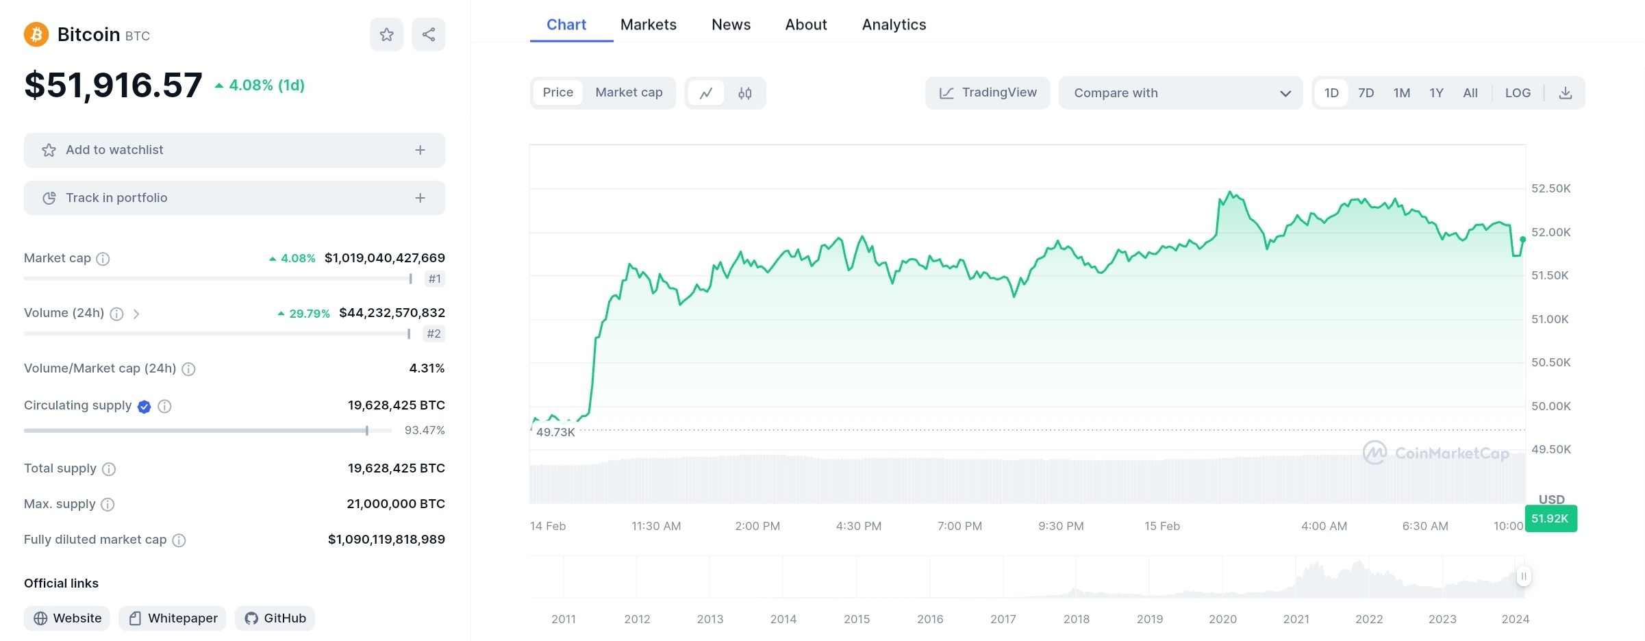This screenshot has width=1645, height=641.
Task: Click the globe icon on Website link
Action: click(40, 618)
